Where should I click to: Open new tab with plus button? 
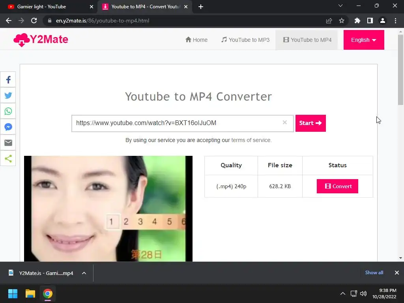coord(201,7)
